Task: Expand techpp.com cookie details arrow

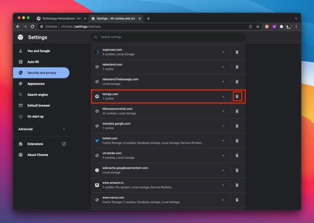Action: [x=223, y=97]
